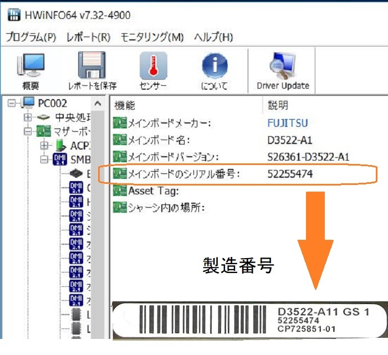This screenshot has width=388, height=355.
Task: Select the メインボードバージョン label text
Action: 173,157
